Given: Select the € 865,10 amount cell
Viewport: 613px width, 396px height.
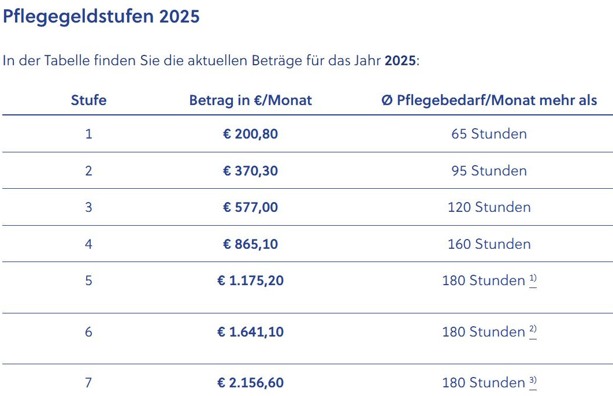Looking at the screenshot, I should (x=250, y=244).
